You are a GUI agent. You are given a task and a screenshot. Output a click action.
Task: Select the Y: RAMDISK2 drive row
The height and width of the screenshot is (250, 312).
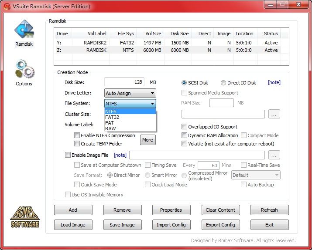(x=168, y=43)
